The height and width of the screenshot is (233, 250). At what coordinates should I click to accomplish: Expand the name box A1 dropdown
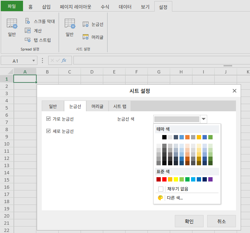pyautogui.click(x=33, y=61)
